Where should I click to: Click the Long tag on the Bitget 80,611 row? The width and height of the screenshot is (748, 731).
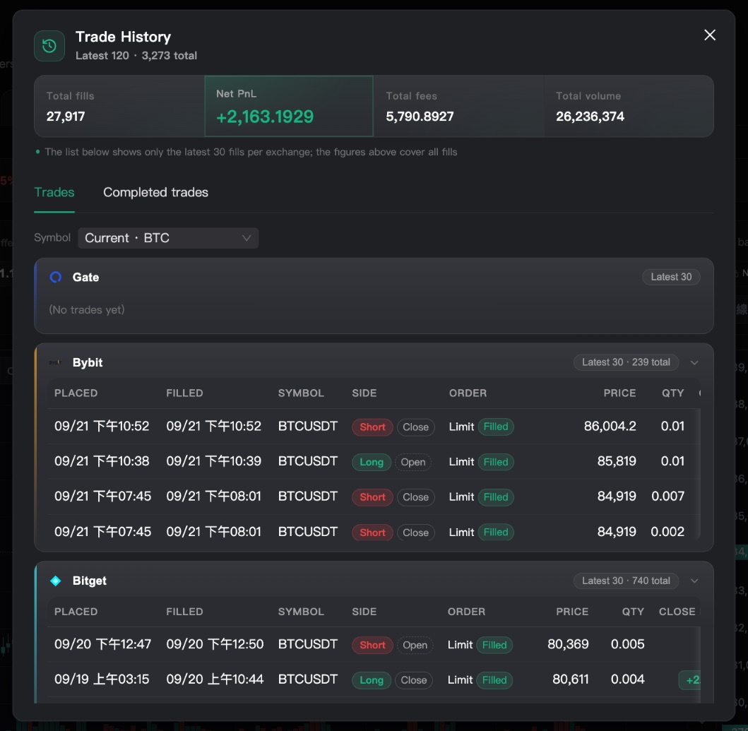pos(372,680)
